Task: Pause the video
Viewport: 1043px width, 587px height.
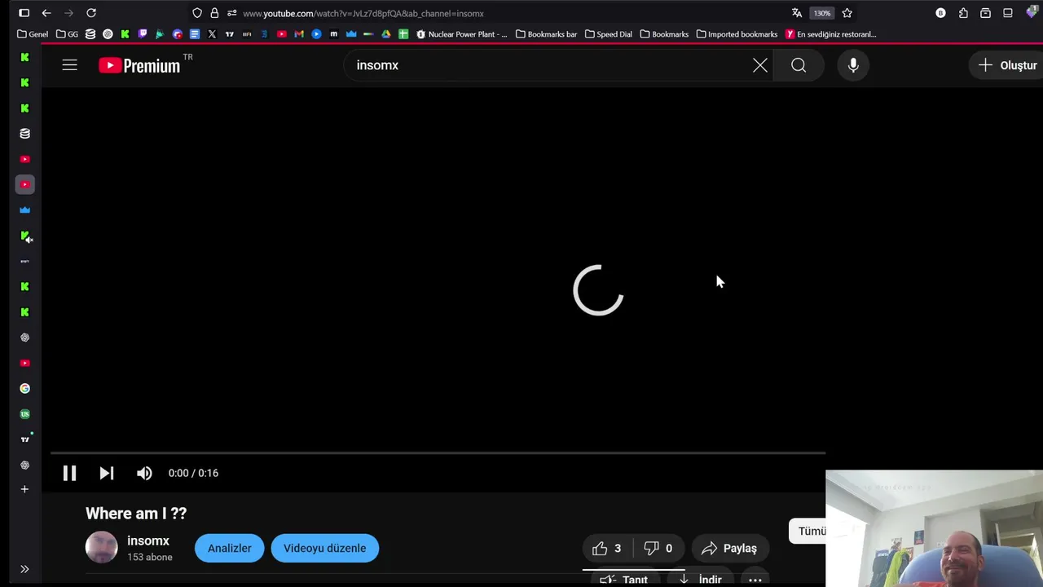Action: coord(69,473)
